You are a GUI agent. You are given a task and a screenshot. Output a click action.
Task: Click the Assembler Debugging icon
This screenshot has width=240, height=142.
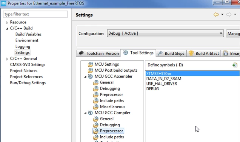[96, 88]
